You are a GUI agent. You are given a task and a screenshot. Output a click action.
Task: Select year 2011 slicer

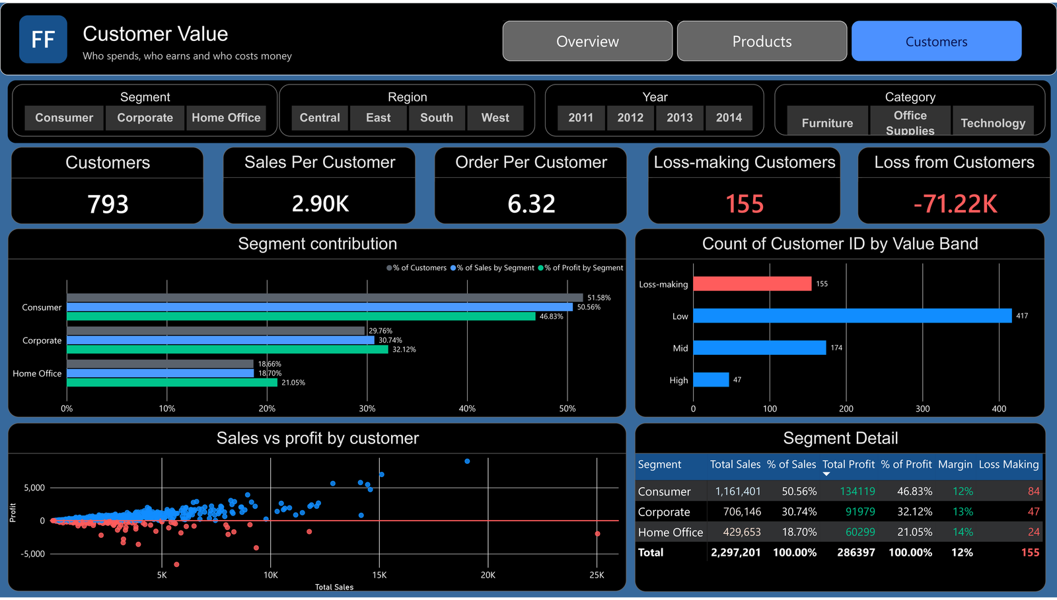click(x=581, y=118)
